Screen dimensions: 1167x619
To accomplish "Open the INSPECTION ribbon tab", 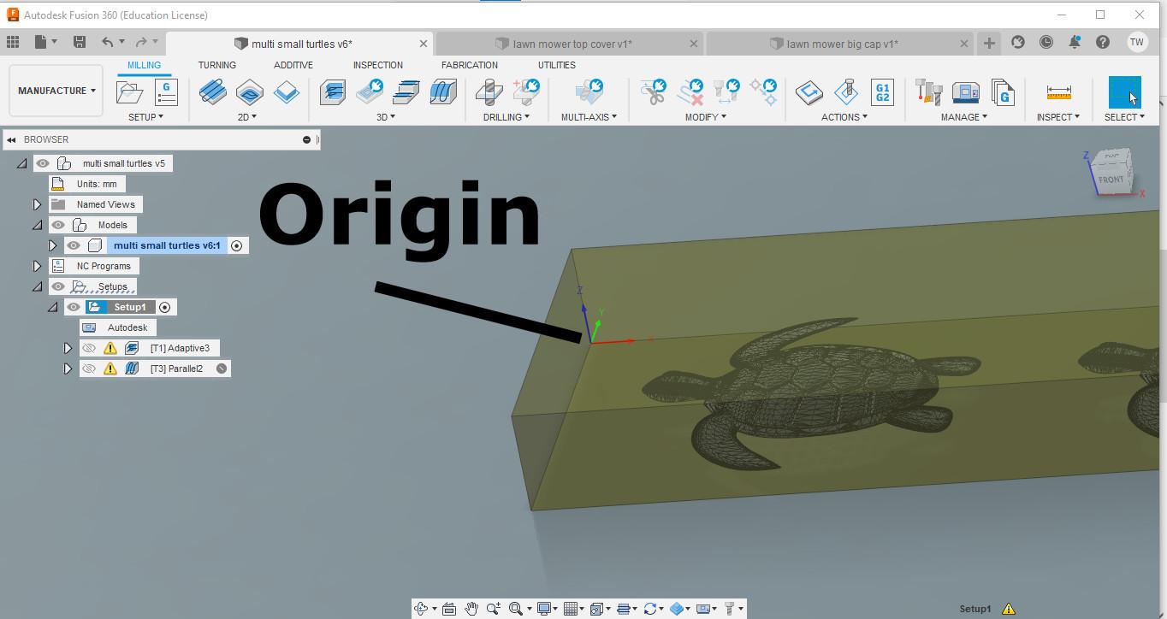I will click(x=377, y=65).
